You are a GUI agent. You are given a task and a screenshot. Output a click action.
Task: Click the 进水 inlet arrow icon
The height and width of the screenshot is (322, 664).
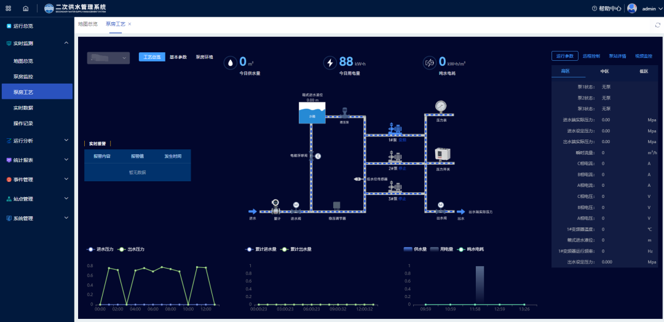pyautogui.click(x=253, y=211)
